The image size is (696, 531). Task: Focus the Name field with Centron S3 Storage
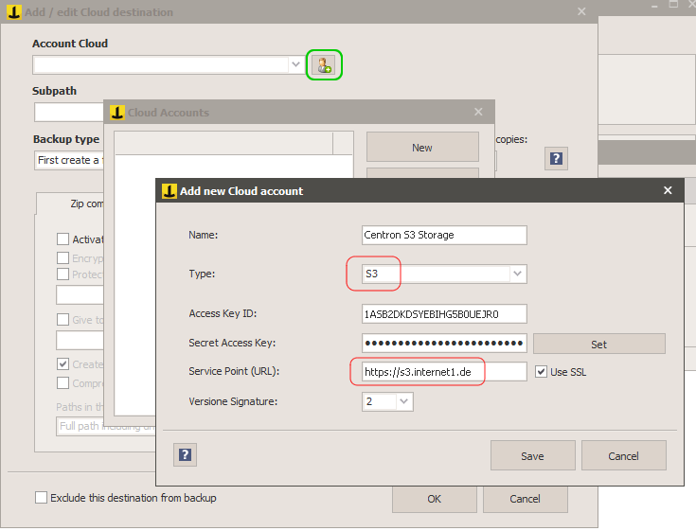443,235
